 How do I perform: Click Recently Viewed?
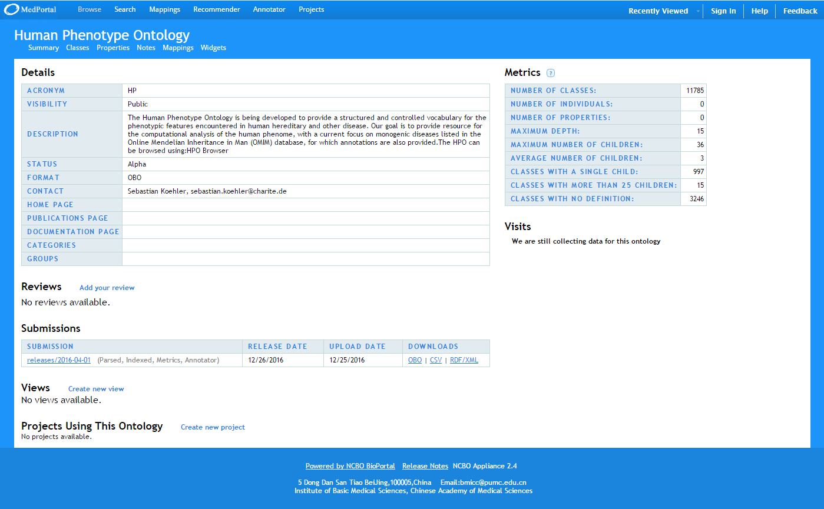(x=658, y=11)
